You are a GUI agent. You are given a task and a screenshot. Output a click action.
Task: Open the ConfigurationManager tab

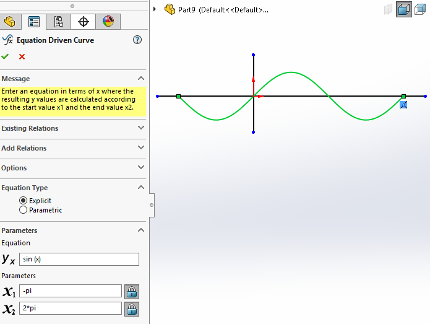click(59, 22)
